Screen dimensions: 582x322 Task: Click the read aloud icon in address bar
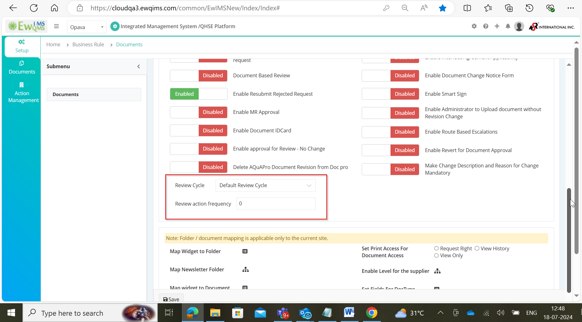[424, 8]
